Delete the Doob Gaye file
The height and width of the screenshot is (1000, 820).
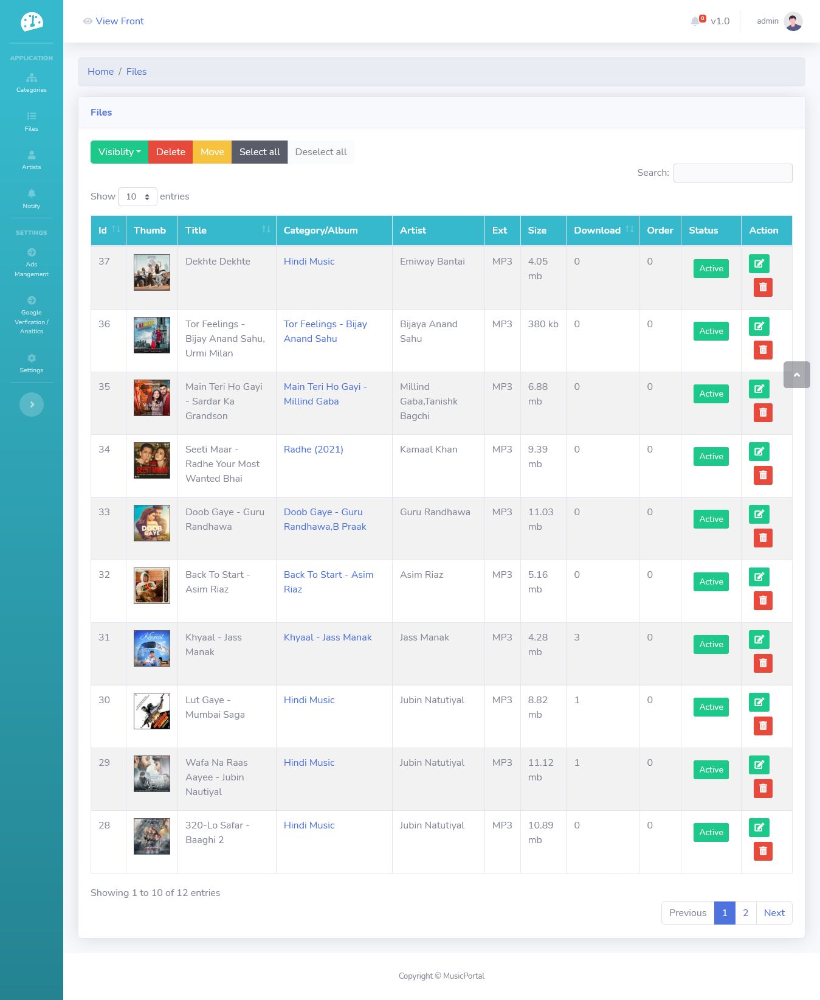point(763,538)
